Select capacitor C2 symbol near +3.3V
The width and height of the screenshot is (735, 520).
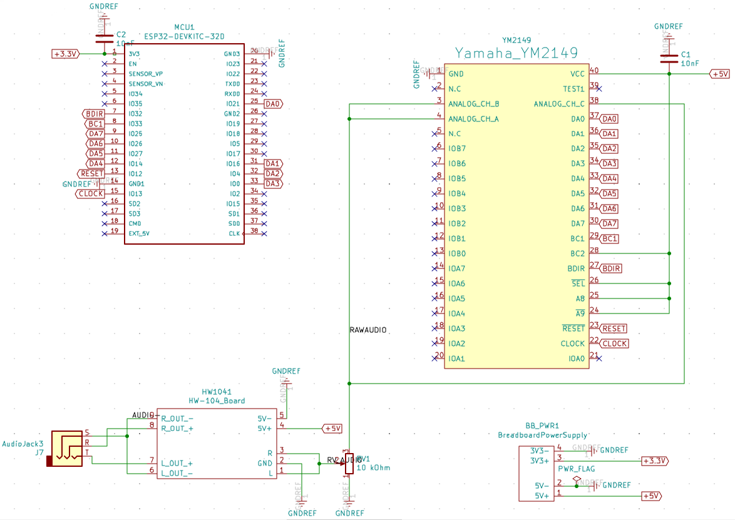(x=105, y=38)
